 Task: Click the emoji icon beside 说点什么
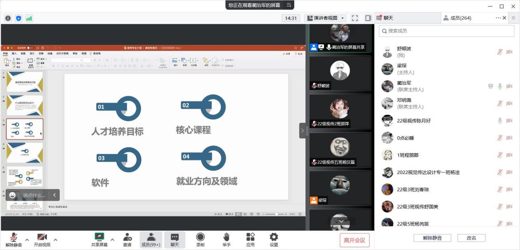[13, 195]
